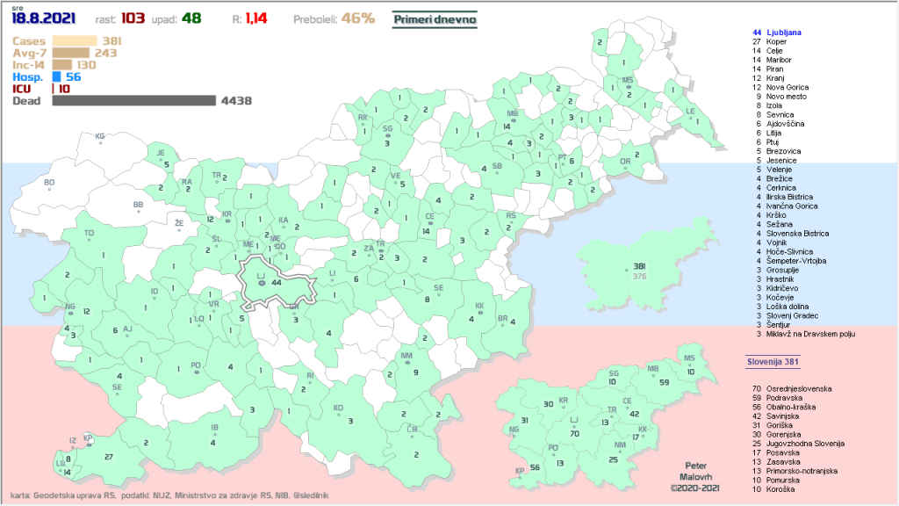Click Podravska region with 59 on mini map
This screenshot has width=899, height=506.
pos(652,379)
